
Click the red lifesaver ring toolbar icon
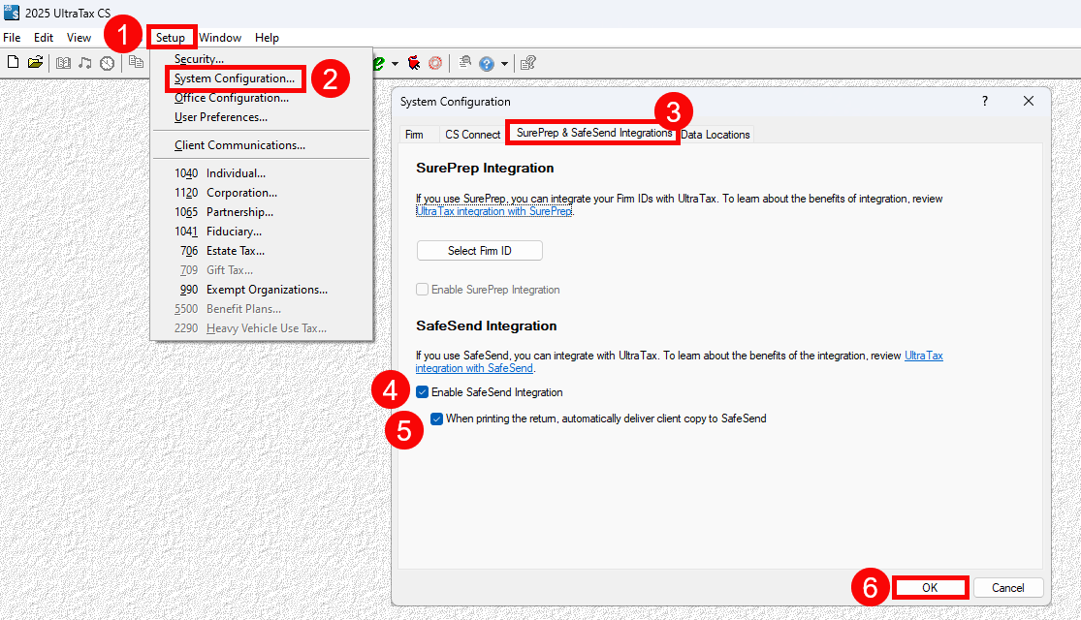[x=435, y=63]
